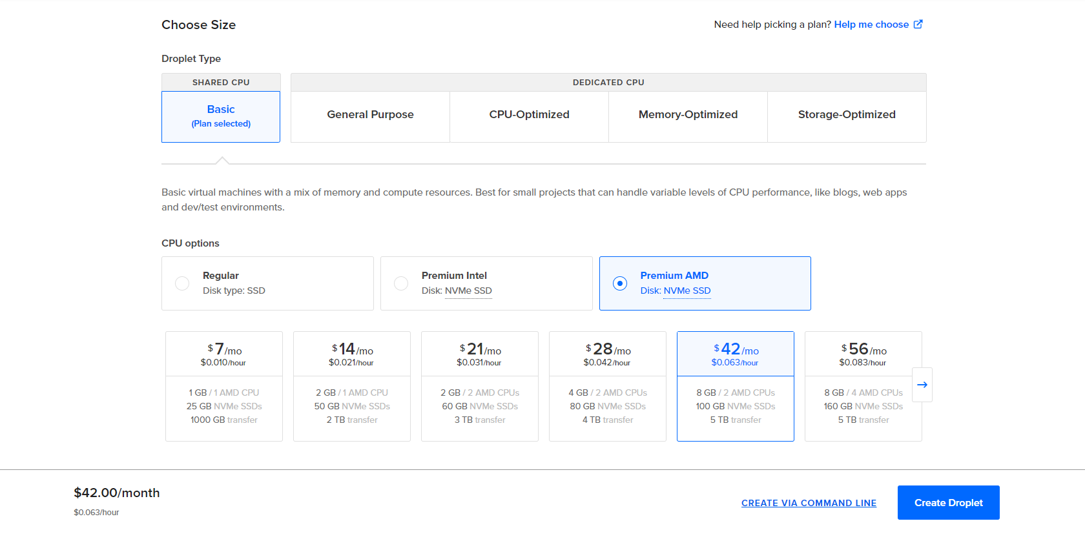Select the $21/mo plan card
1085x541 pixels.
[x=480, y=386]
